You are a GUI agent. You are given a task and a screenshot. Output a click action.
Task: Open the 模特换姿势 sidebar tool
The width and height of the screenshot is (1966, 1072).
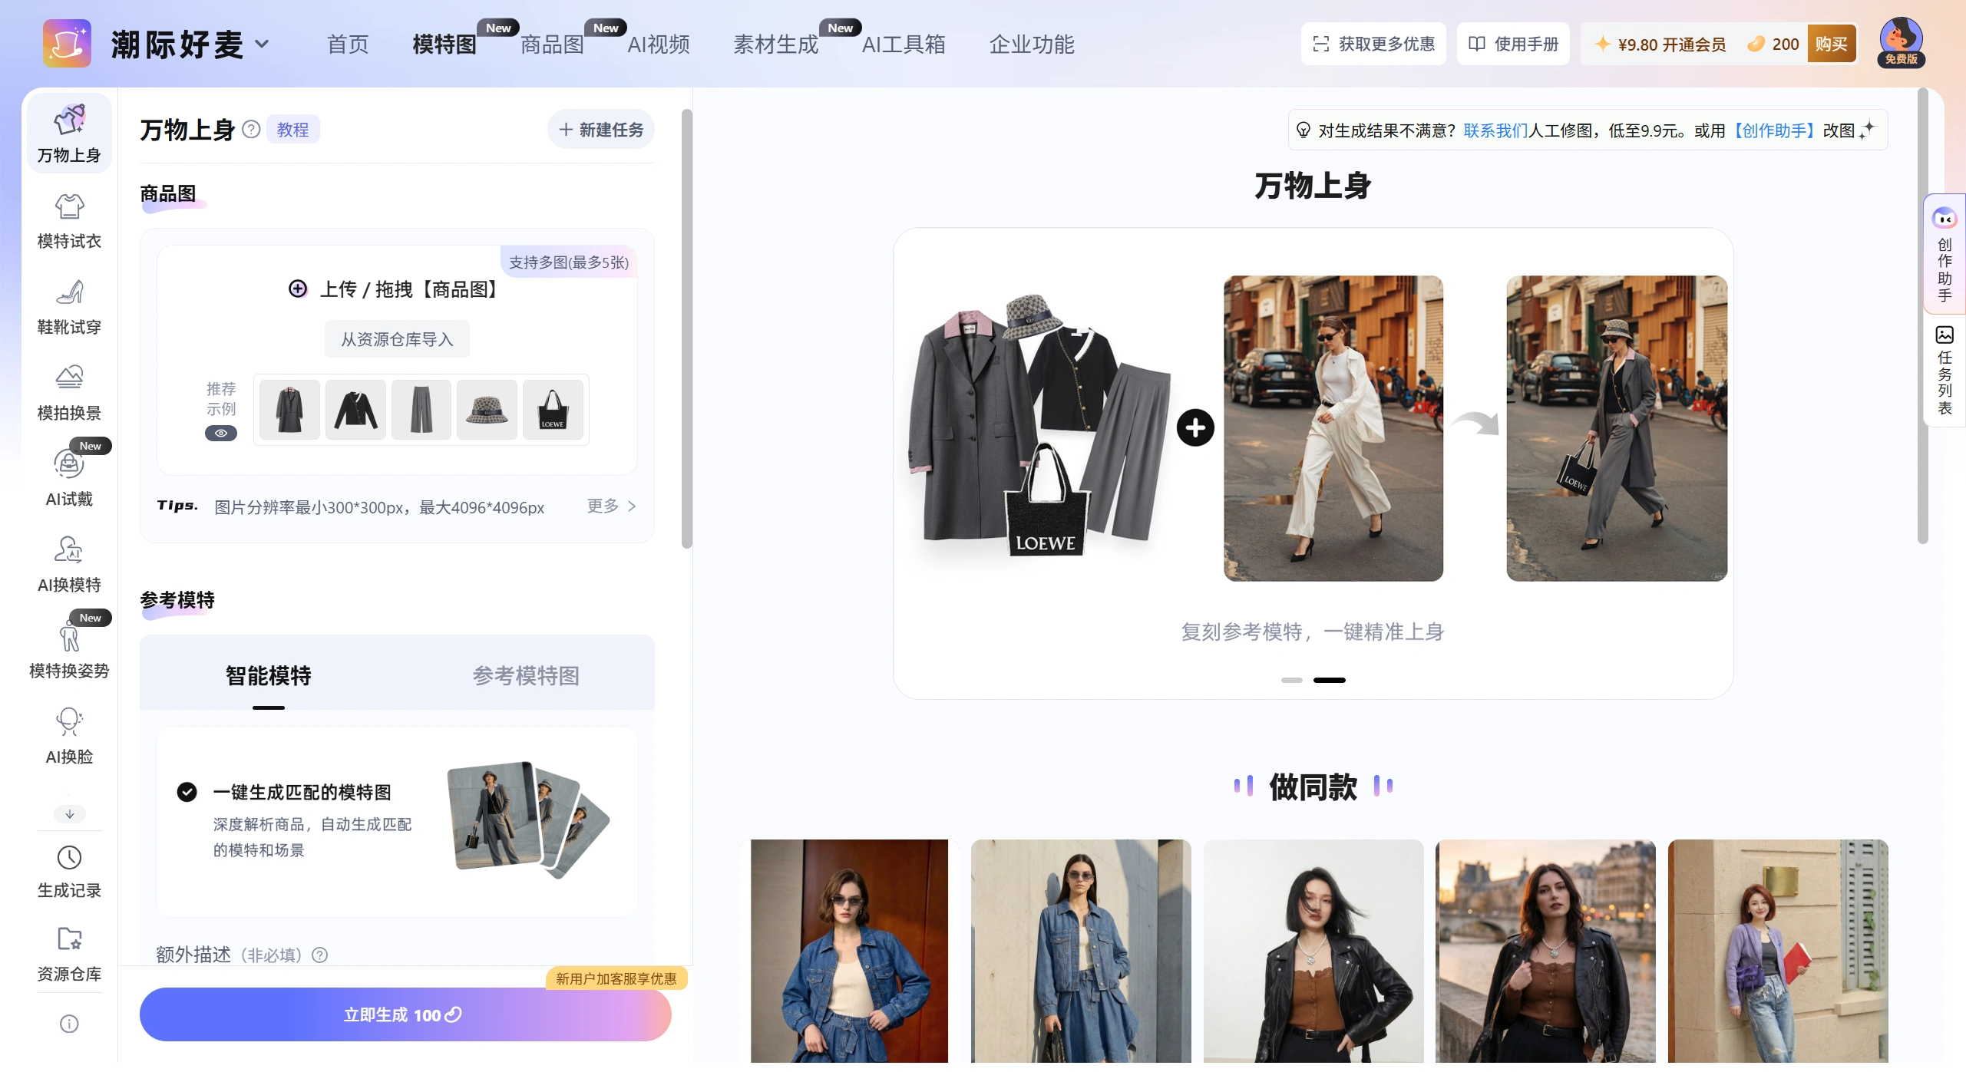69,651
